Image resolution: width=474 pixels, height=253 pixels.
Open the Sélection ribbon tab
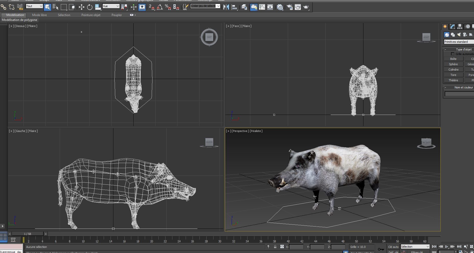coord(64,15)
